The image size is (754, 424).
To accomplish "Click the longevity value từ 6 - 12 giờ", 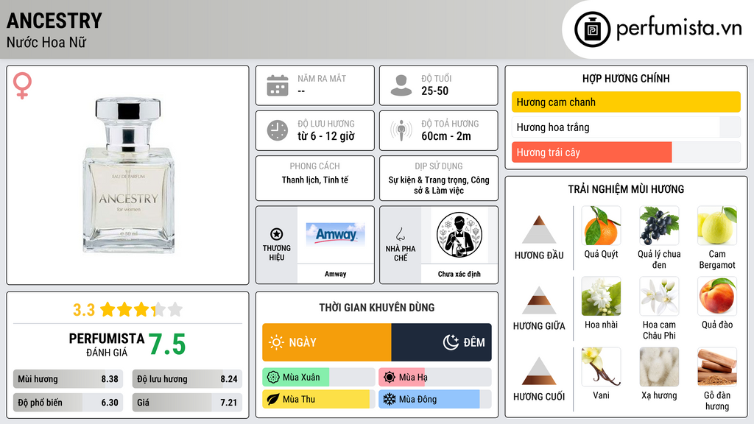I will [x=326, y=136].
